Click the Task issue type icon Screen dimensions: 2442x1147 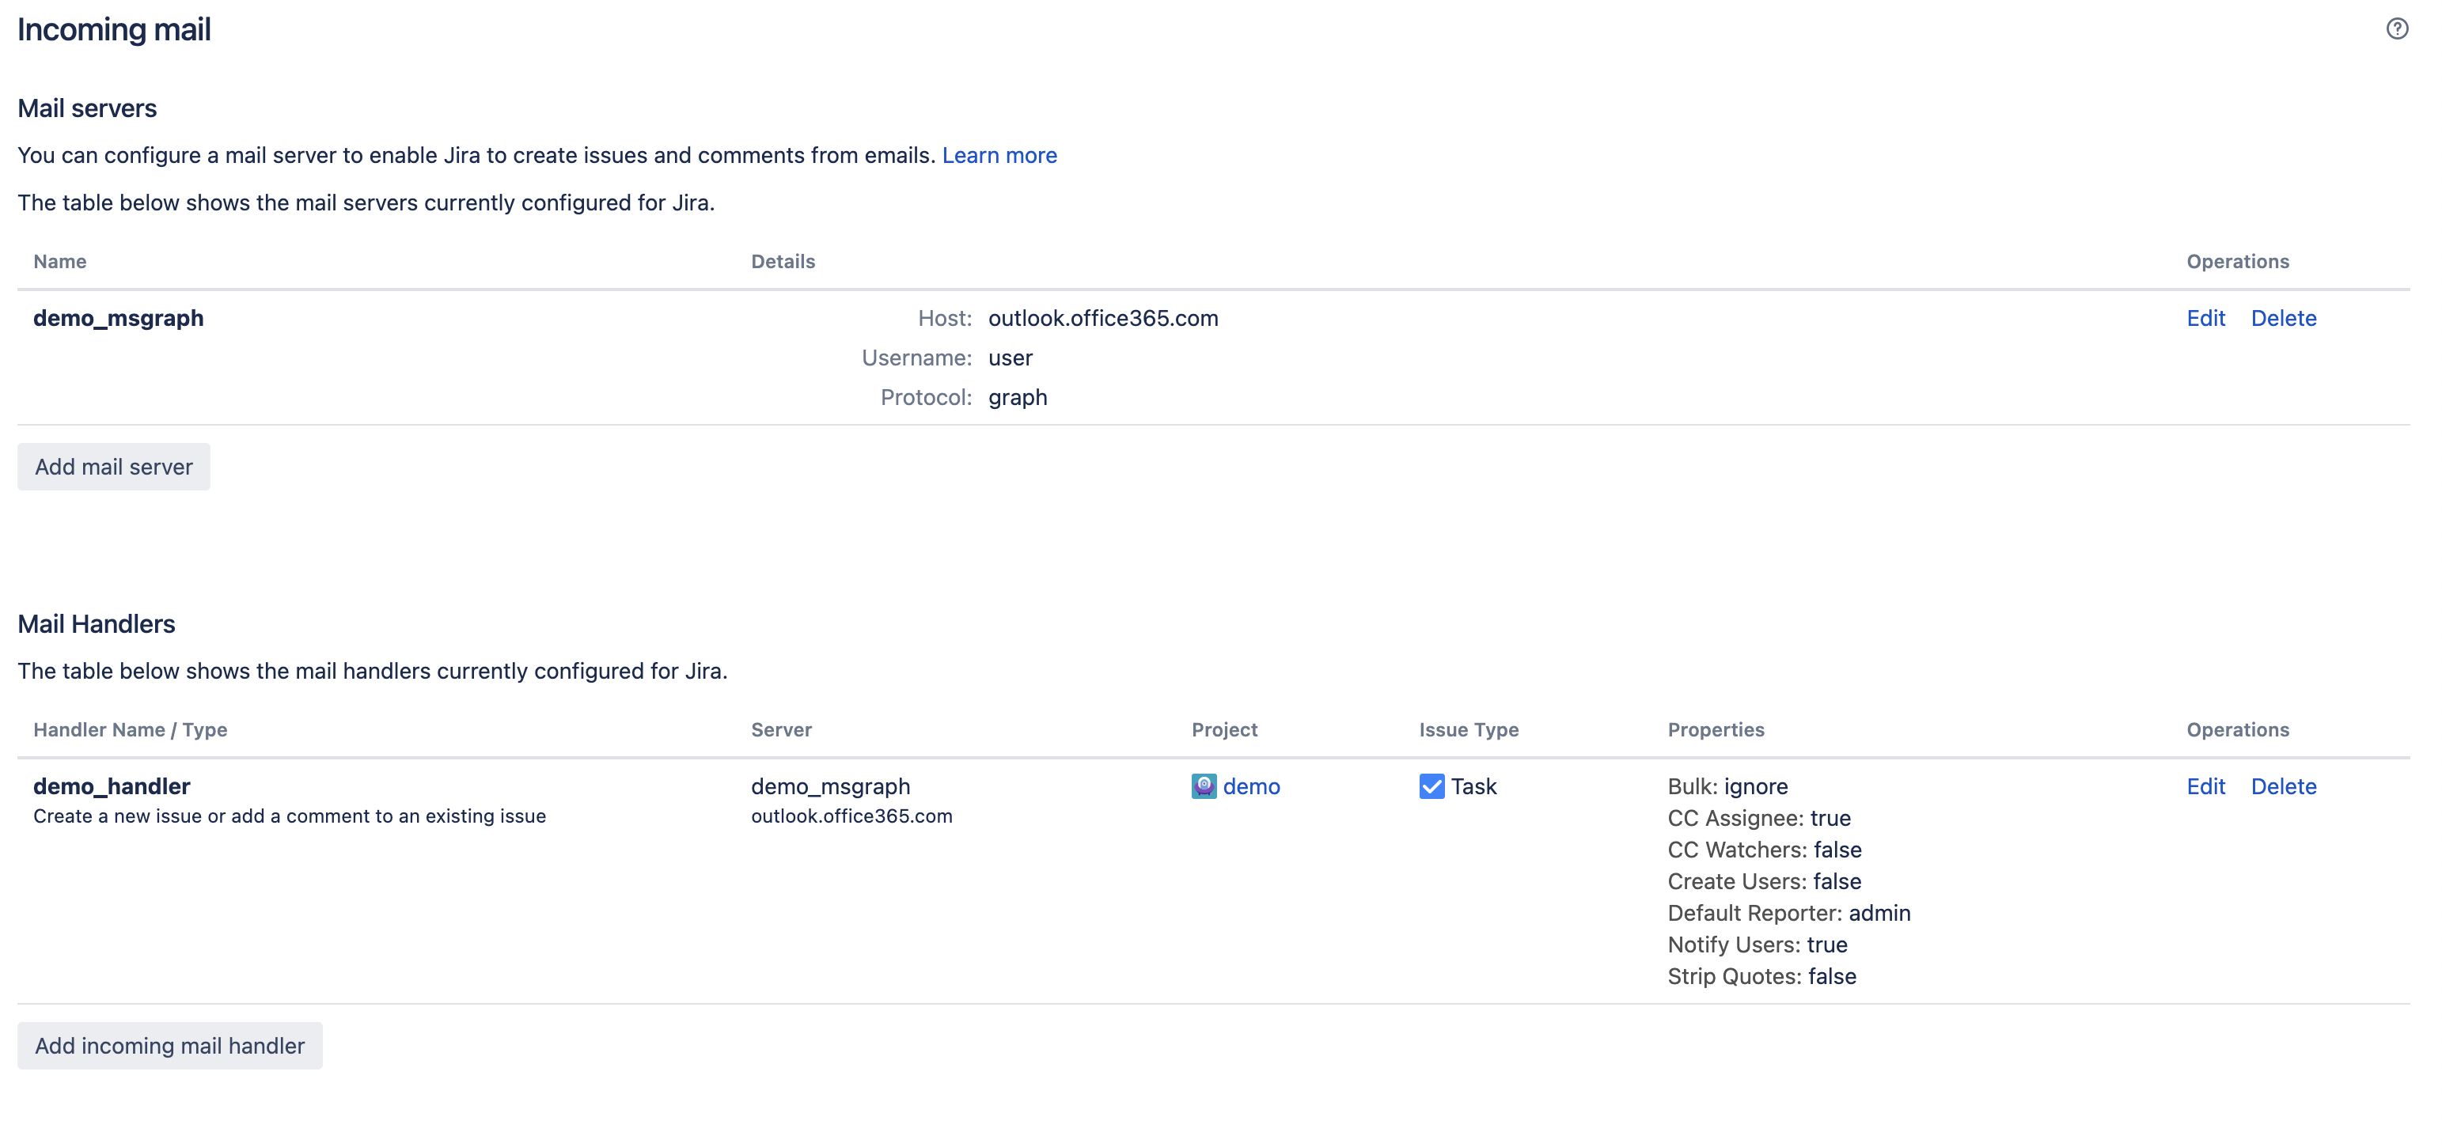[x=1431, y=785]
